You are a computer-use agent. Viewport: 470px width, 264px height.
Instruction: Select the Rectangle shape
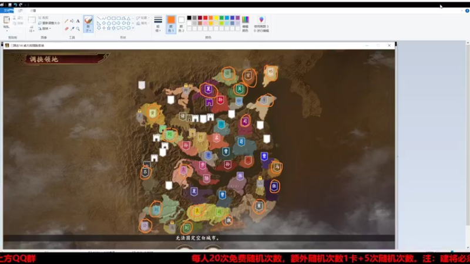click(x=114, y=18)
